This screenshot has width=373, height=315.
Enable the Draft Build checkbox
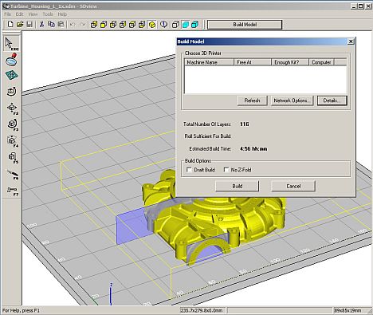[189, 170]
